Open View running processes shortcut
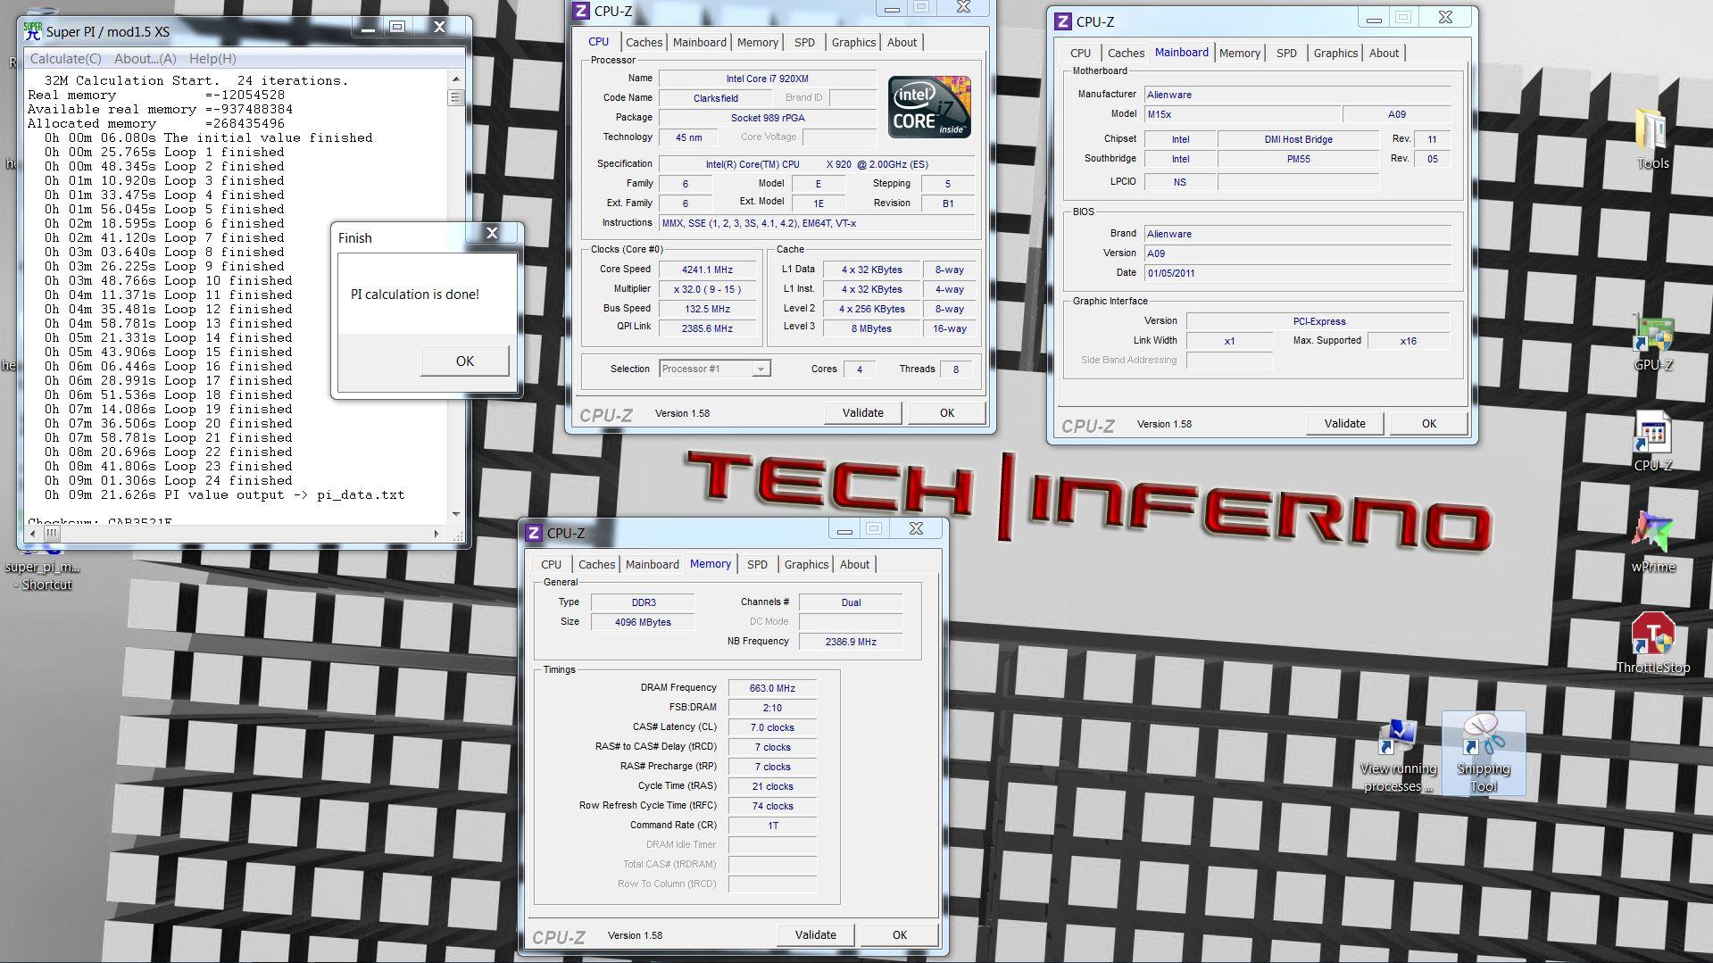Screen dimensions: 1713x963 (1398, 755)
